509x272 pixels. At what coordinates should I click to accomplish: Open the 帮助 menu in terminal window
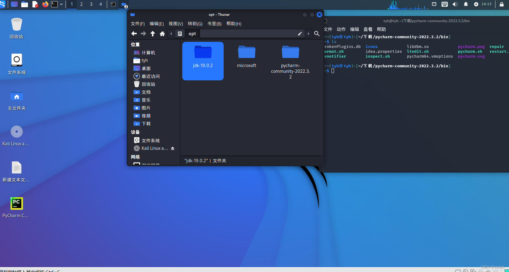(x=381, y=29)
